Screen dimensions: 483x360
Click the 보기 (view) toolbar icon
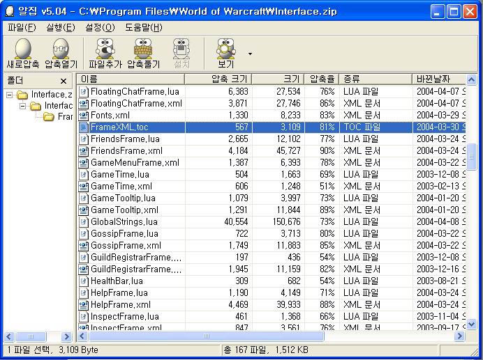[x=225, y=49]
